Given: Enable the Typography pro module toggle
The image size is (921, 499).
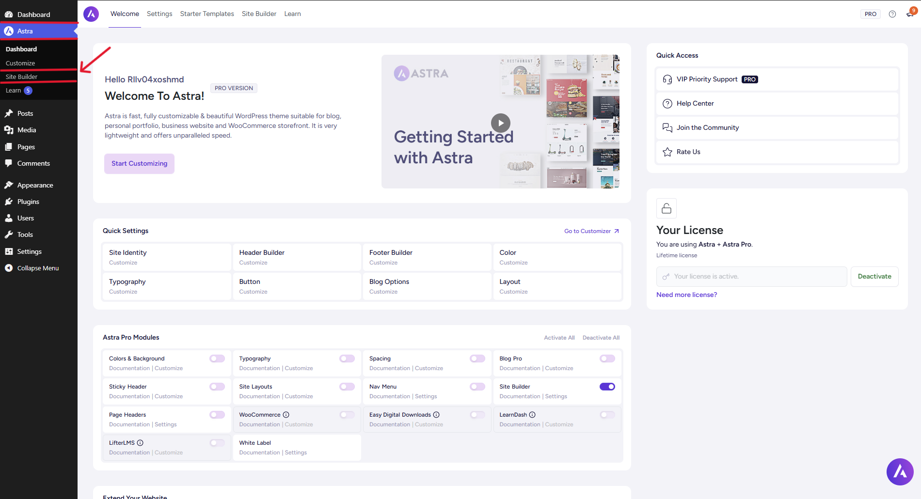Looking at the screenshot, I should pos(347,359).
